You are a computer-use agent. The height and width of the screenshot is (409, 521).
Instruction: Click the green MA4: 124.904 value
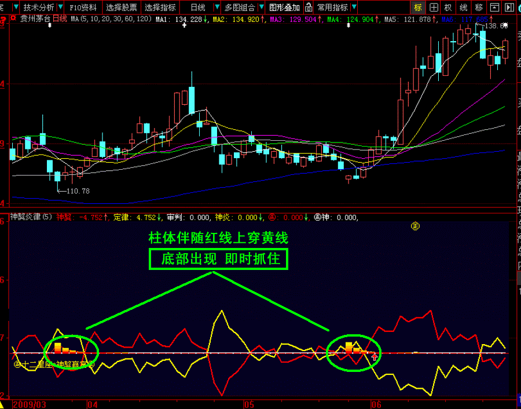click(x=353, y=20)
